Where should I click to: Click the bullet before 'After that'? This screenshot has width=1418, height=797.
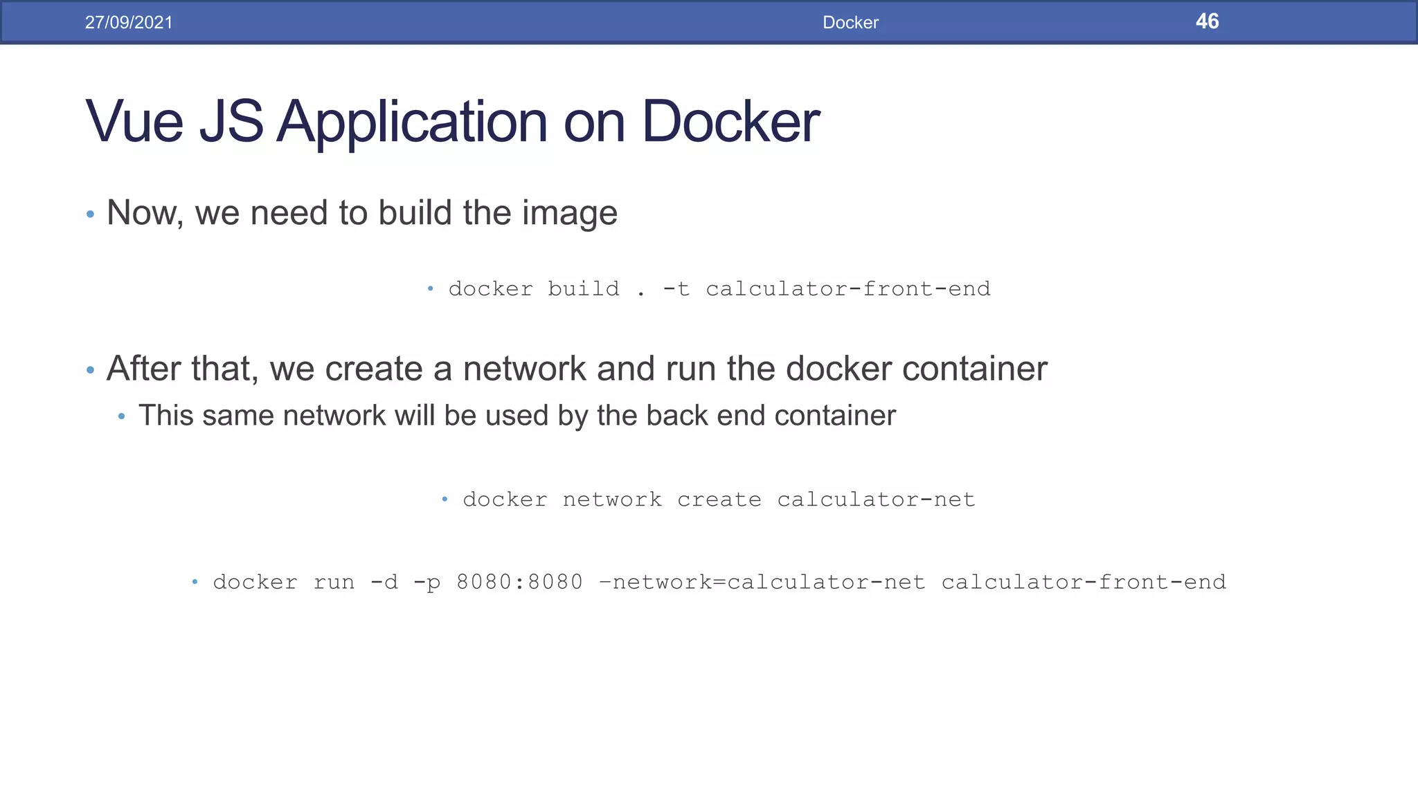pos(90,370)
